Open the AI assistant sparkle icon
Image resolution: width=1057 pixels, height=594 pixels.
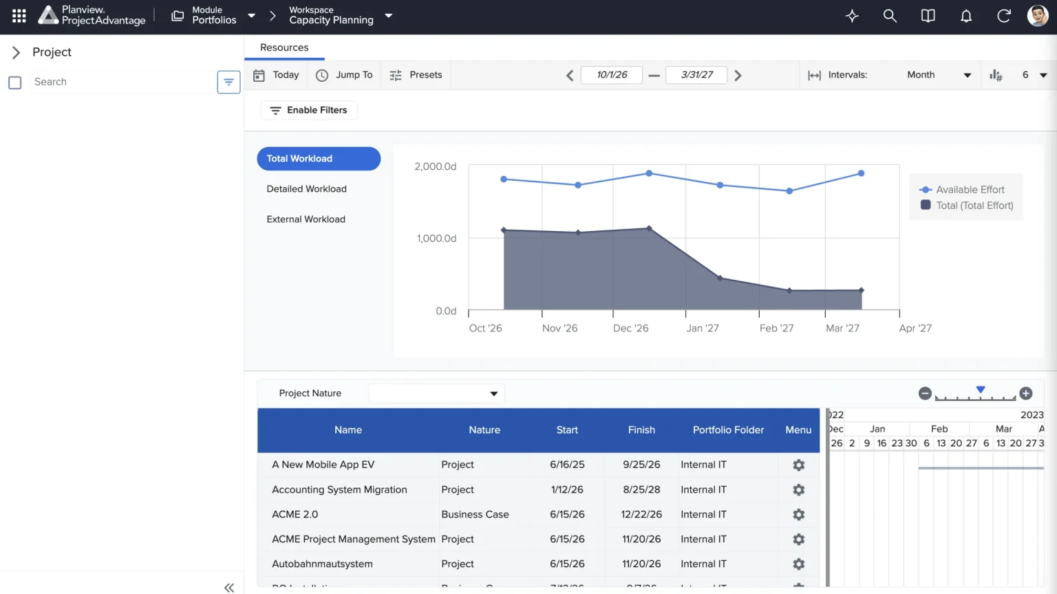click(852, 16)
